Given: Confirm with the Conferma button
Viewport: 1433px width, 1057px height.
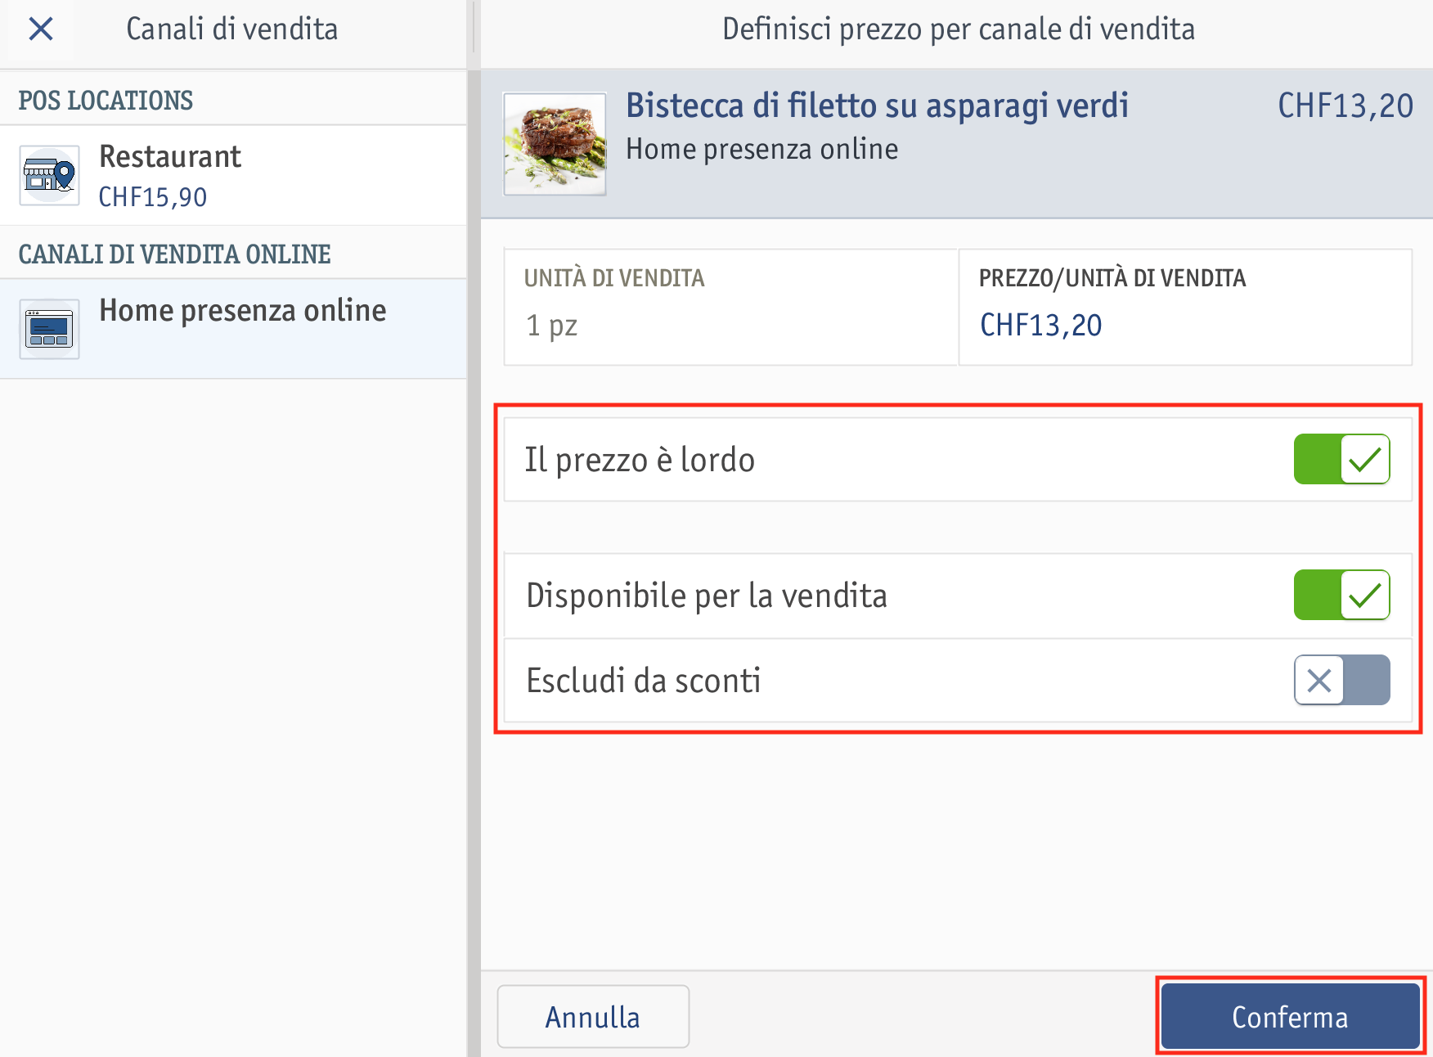Looking at the screenshot, I should pos(1290,1016).
